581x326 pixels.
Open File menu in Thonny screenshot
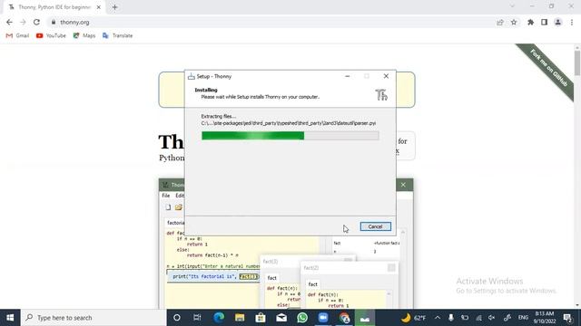(x=165, y=196)
